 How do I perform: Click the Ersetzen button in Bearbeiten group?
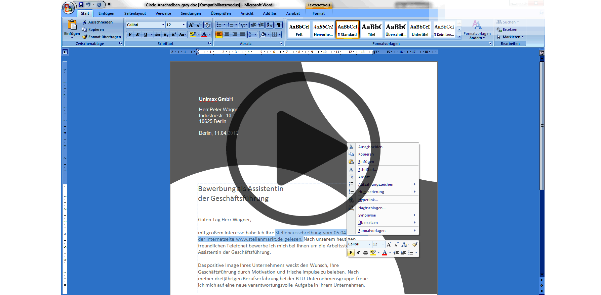[x=510, y=29]
